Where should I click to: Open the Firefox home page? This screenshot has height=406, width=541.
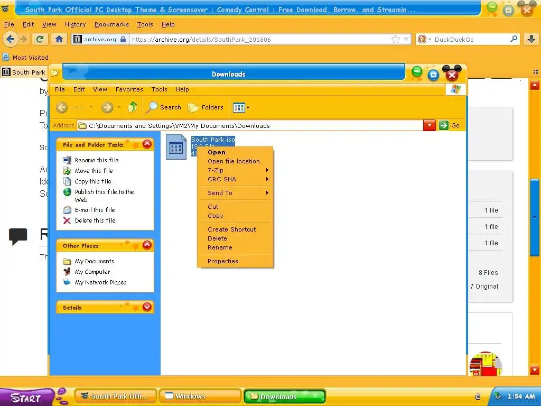coord(59,39)
